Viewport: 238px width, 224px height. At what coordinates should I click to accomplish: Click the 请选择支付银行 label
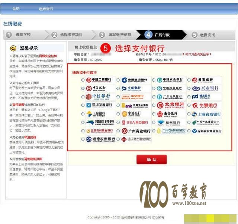pos(84,73)
